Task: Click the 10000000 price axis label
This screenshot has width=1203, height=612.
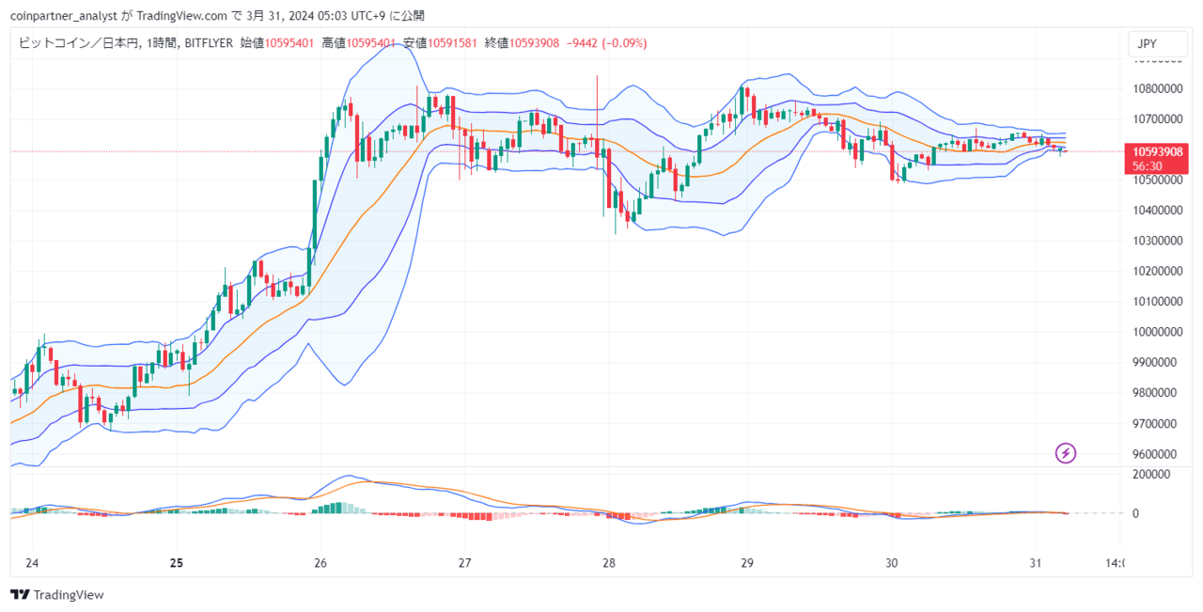Action: pyautogui.click(x=1158, y=332)
